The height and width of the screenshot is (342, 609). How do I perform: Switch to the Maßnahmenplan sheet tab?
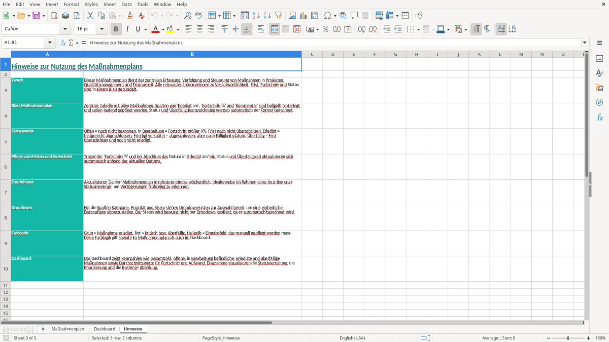(68, 329)
